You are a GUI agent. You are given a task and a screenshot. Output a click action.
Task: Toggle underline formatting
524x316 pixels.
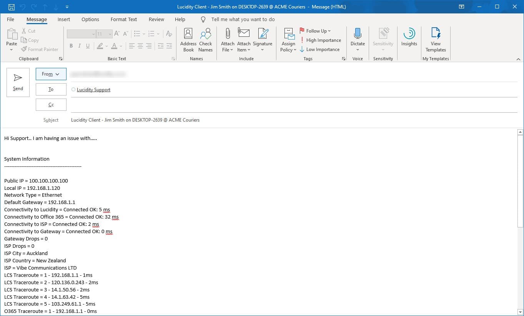click(x=88, y=46)
